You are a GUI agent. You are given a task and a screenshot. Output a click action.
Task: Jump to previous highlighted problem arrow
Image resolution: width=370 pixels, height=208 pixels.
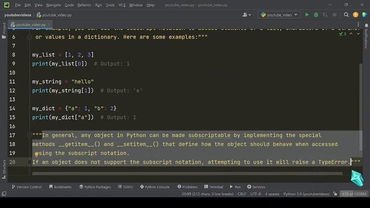[351, 34]
